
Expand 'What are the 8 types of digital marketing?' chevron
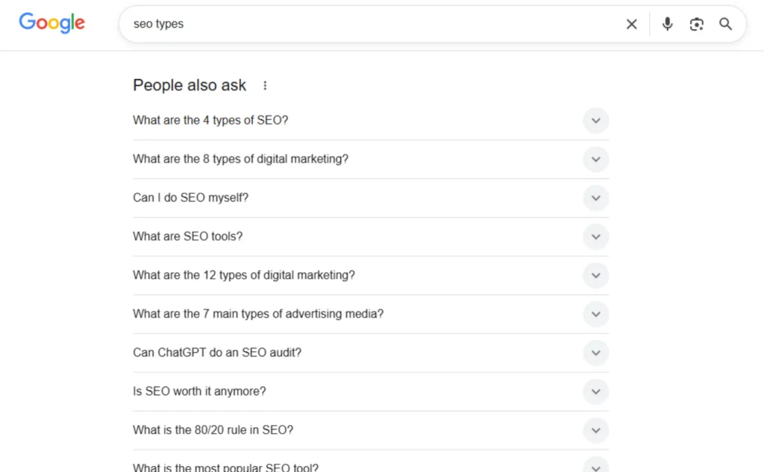[595, 160]
